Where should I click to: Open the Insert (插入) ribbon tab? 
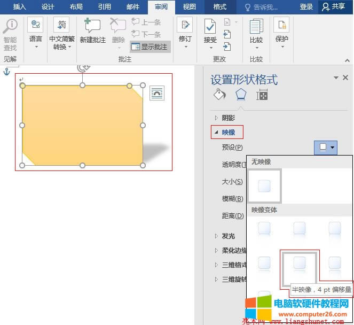pyautogui.click(x=20, y=7)
